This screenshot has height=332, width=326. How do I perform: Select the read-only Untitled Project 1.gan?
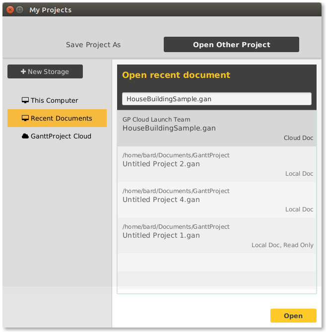[x=217, y=236]
